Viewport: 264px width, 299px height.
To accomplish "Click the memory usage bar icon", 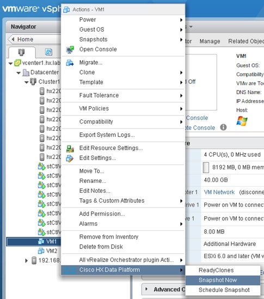I will coord(206,167).
